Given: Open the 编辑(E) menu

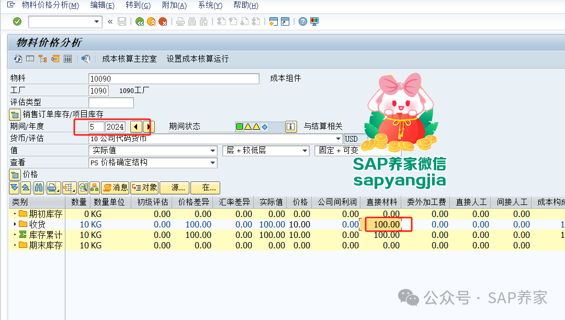Looking at the screenshot, I should coord(103,5).
